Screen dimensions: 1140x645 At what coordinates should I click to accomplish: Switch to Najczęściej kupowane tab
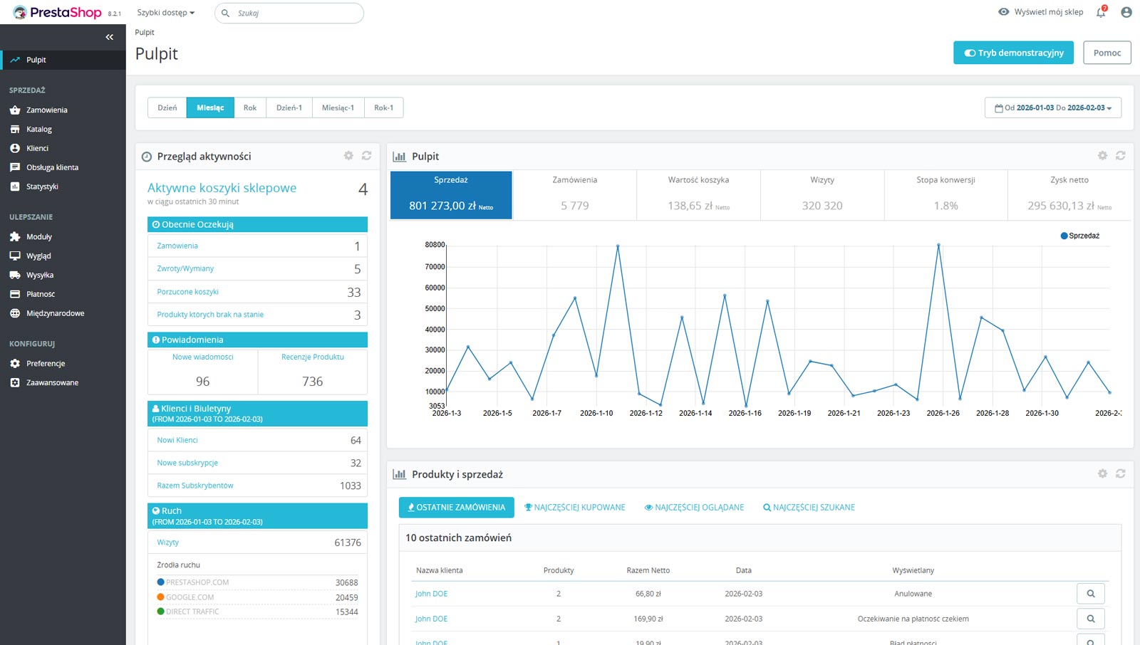tap(574, 508)
